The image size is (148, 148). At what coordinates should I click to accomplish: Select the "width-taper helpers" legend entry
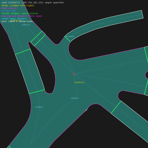pos(14,19)
